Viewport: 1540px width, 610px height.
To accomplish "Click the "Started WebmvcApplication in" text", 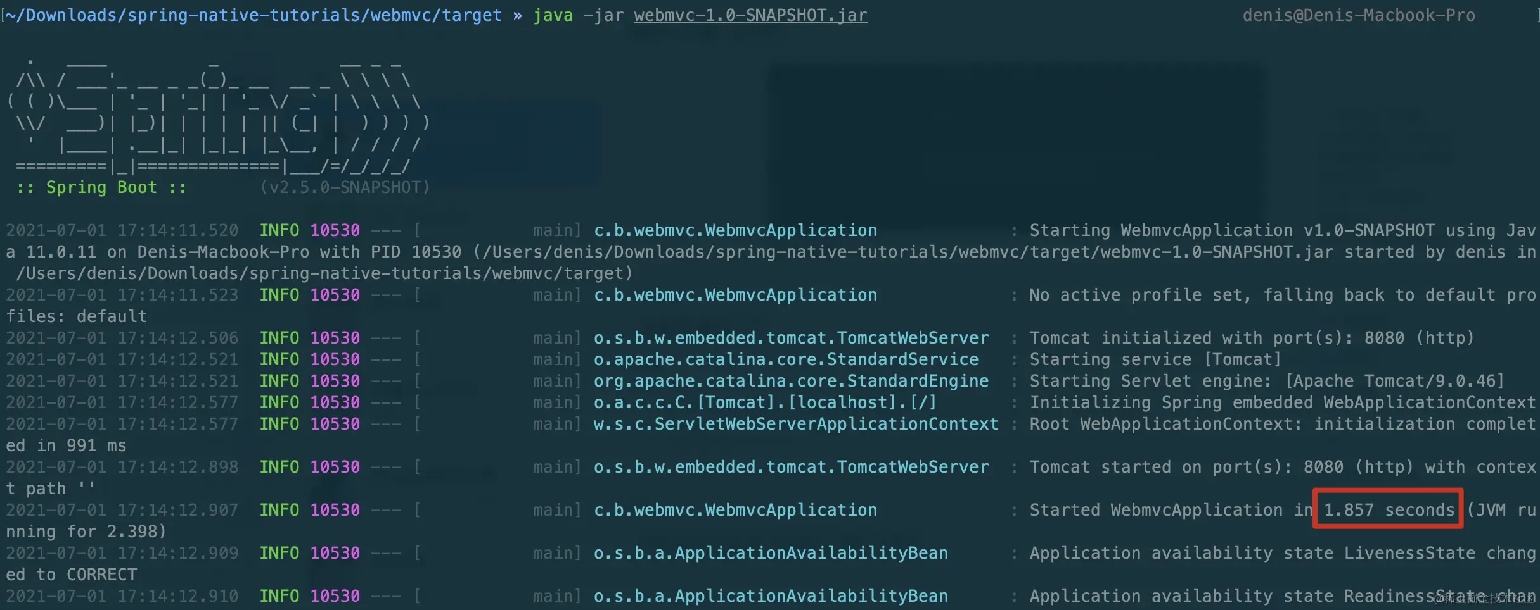I will (1171, 510).
